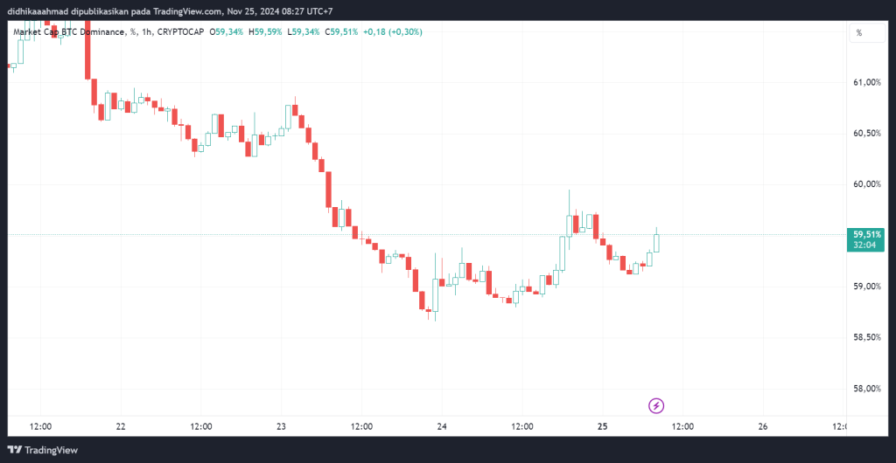This screenshot has width=896, height=463.
Task: Click date 22 on time axis
Action: (x=121, y=426)
